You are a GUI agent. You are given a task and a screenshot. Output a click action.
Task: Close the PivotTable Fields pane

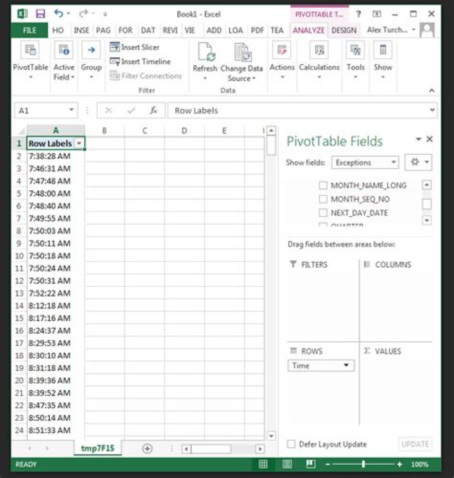tap(429, 139)
